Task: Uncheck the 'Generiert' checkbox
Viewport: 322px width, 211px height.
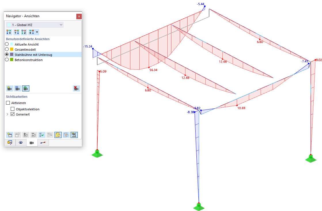Action: (12, 114)
